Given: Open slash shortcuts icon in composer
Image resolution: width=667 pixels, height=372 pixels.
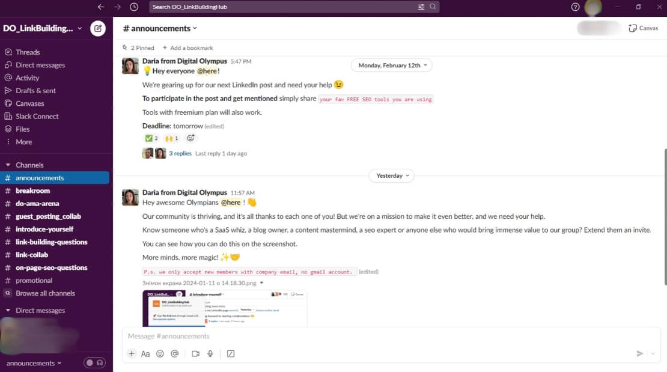Looking at the screenshot, I should pos(231,353).
